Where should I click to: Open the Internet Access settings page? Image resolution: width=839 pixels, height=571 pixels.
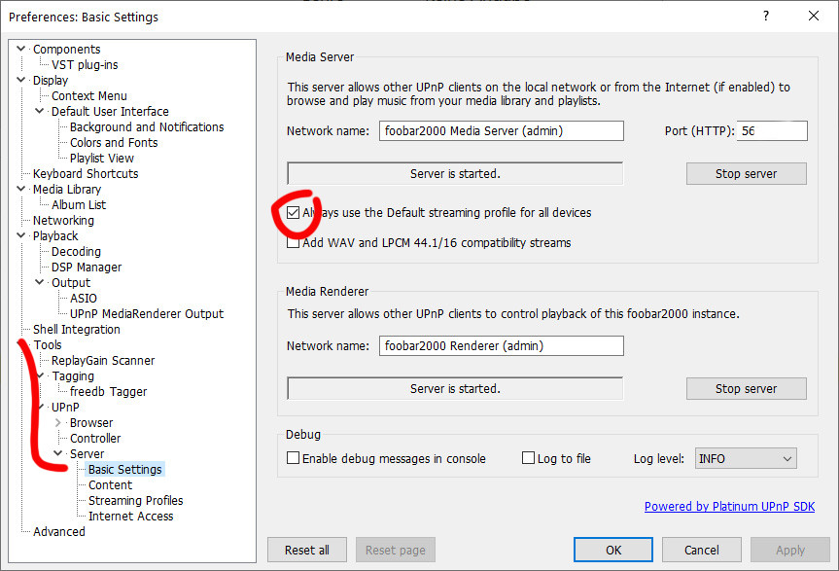click(x=130, y=517)
